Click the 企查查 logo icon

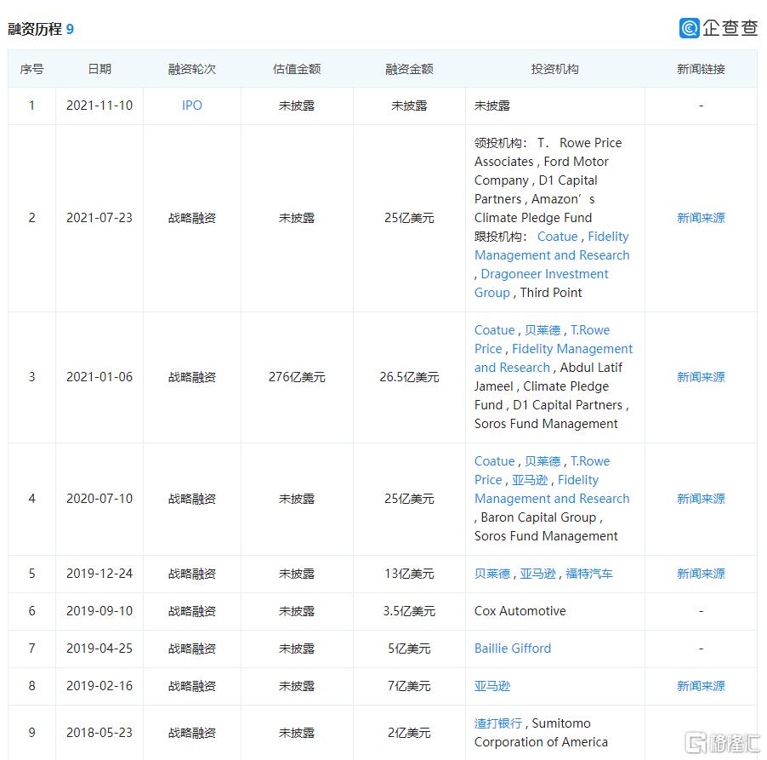(690, 28)
